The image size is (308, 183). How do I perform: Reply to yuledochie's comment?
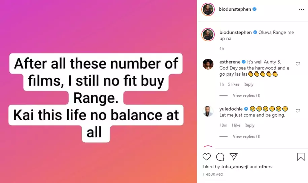click(x=249, y=125)
